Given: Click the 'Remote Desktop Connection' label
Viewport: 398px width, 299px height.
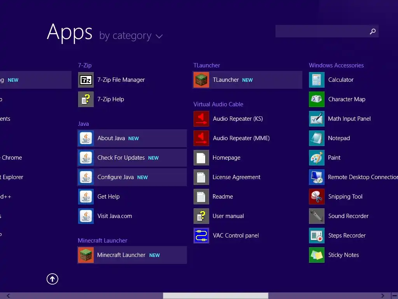Looking at the screenshot, I should [x=363, y=177].
